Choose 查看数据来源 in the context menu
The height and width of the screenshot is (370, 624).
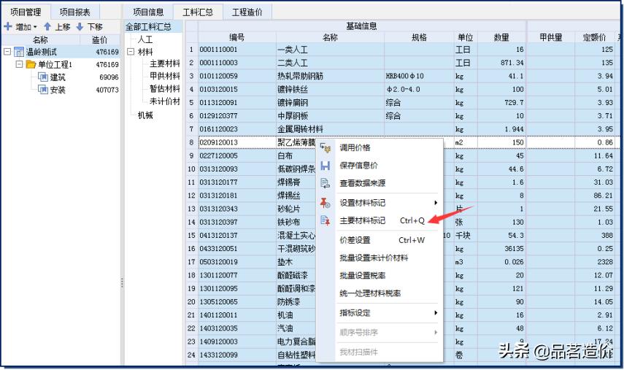380,183
